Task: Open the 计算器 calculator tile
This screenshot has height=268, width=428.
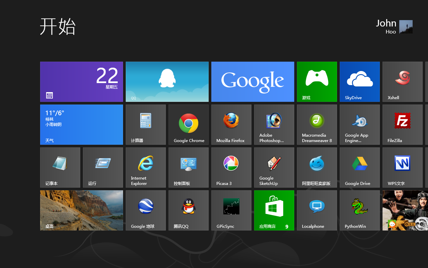Action: 145,125
